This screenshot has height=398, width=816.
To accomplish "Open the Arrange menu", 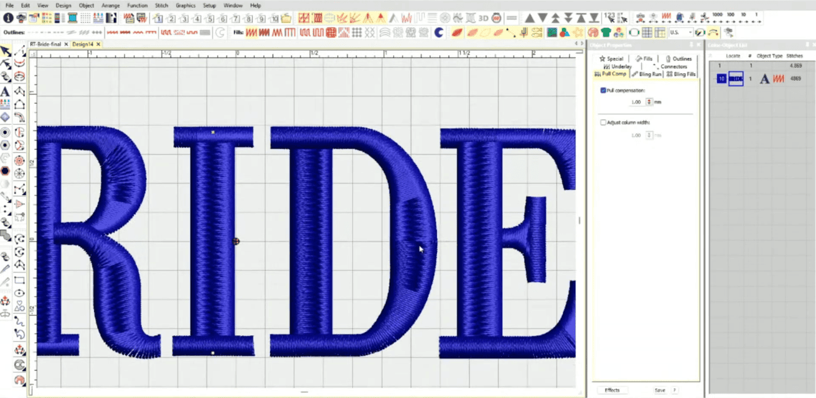I will (x=111, y=5).
